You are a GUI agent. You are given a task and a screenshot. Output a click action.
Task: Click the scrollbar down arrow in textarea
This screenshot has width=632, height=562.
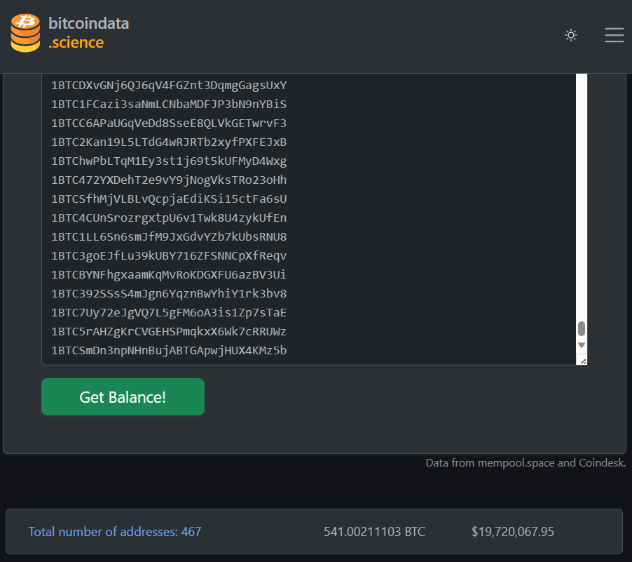(582, 345)
